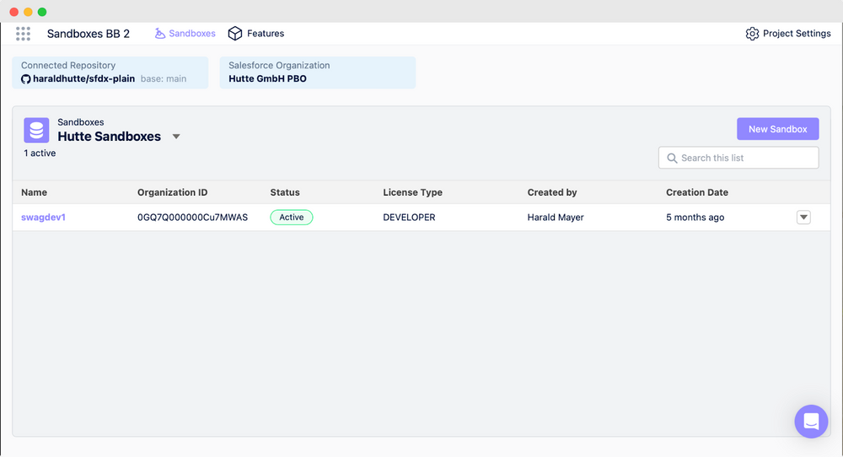Maximize the window with green button
Viewport: 843px width, 457px height.
[42, 12]
